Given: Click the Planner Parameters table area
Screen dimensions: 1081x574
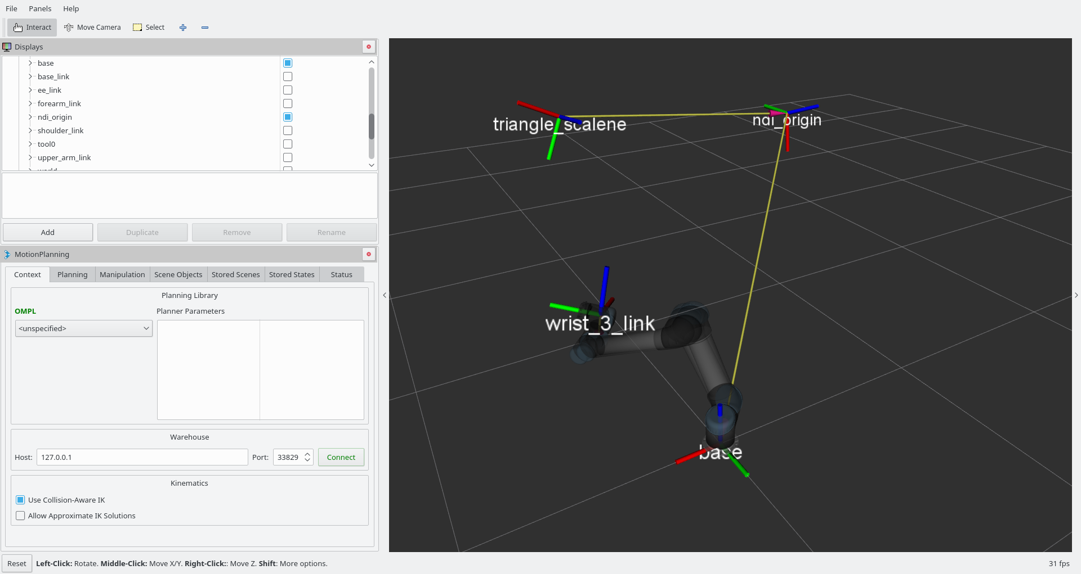Looking at the screenshot, I should point(261,370).
